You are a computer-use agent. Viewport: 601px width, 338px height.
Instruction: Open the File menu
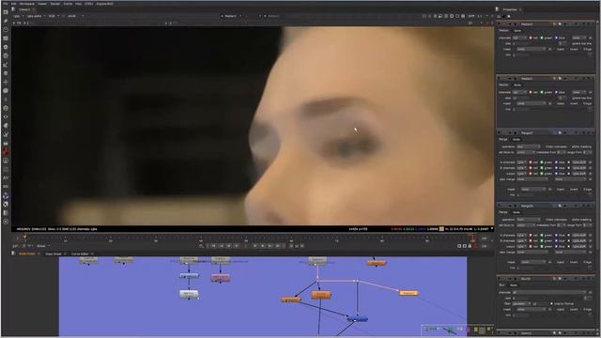[x=6, y=4]
